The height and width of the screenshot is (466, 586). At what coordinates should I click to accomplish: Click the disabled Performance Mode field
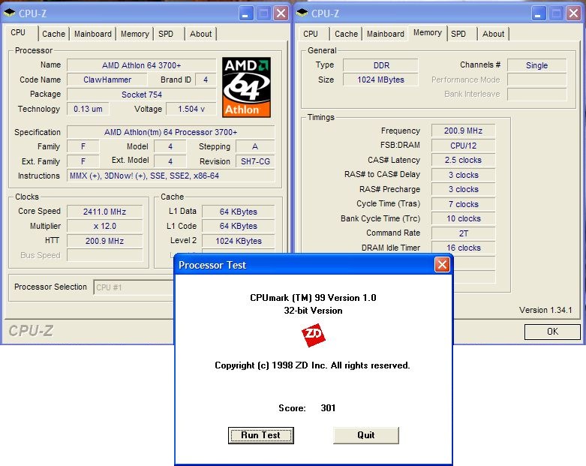coord(536,80)
